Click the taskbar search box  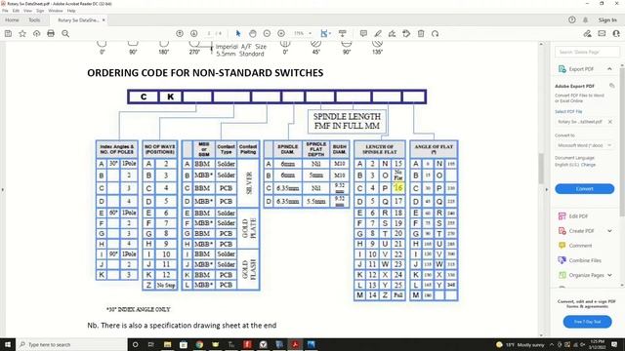point(71,344)
